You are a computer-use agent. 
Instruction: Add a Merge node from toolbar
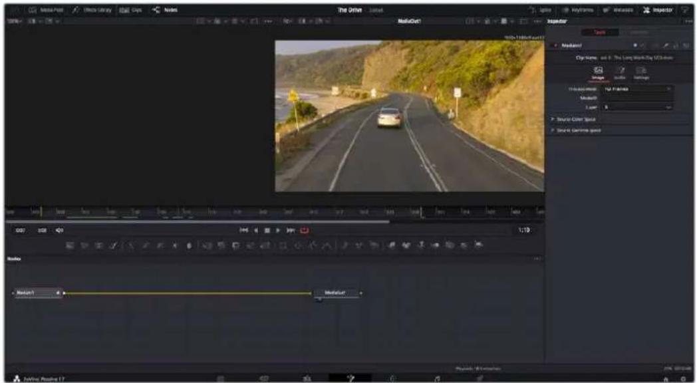tap(206, 245)
